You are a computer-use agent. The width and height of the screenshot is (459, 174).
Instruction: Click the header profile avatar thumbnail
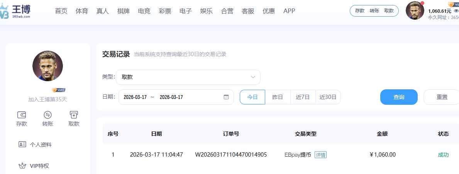coord(415,10)
